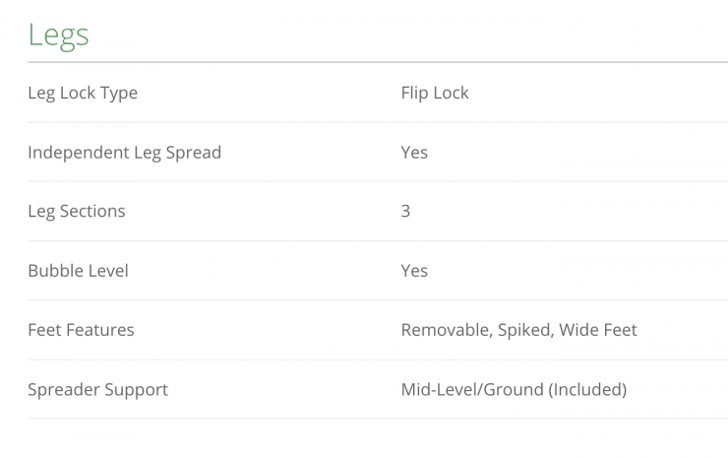This screenshot has height=459, width=728.
Task: Select the Bubble Level label
Action: 78,271
